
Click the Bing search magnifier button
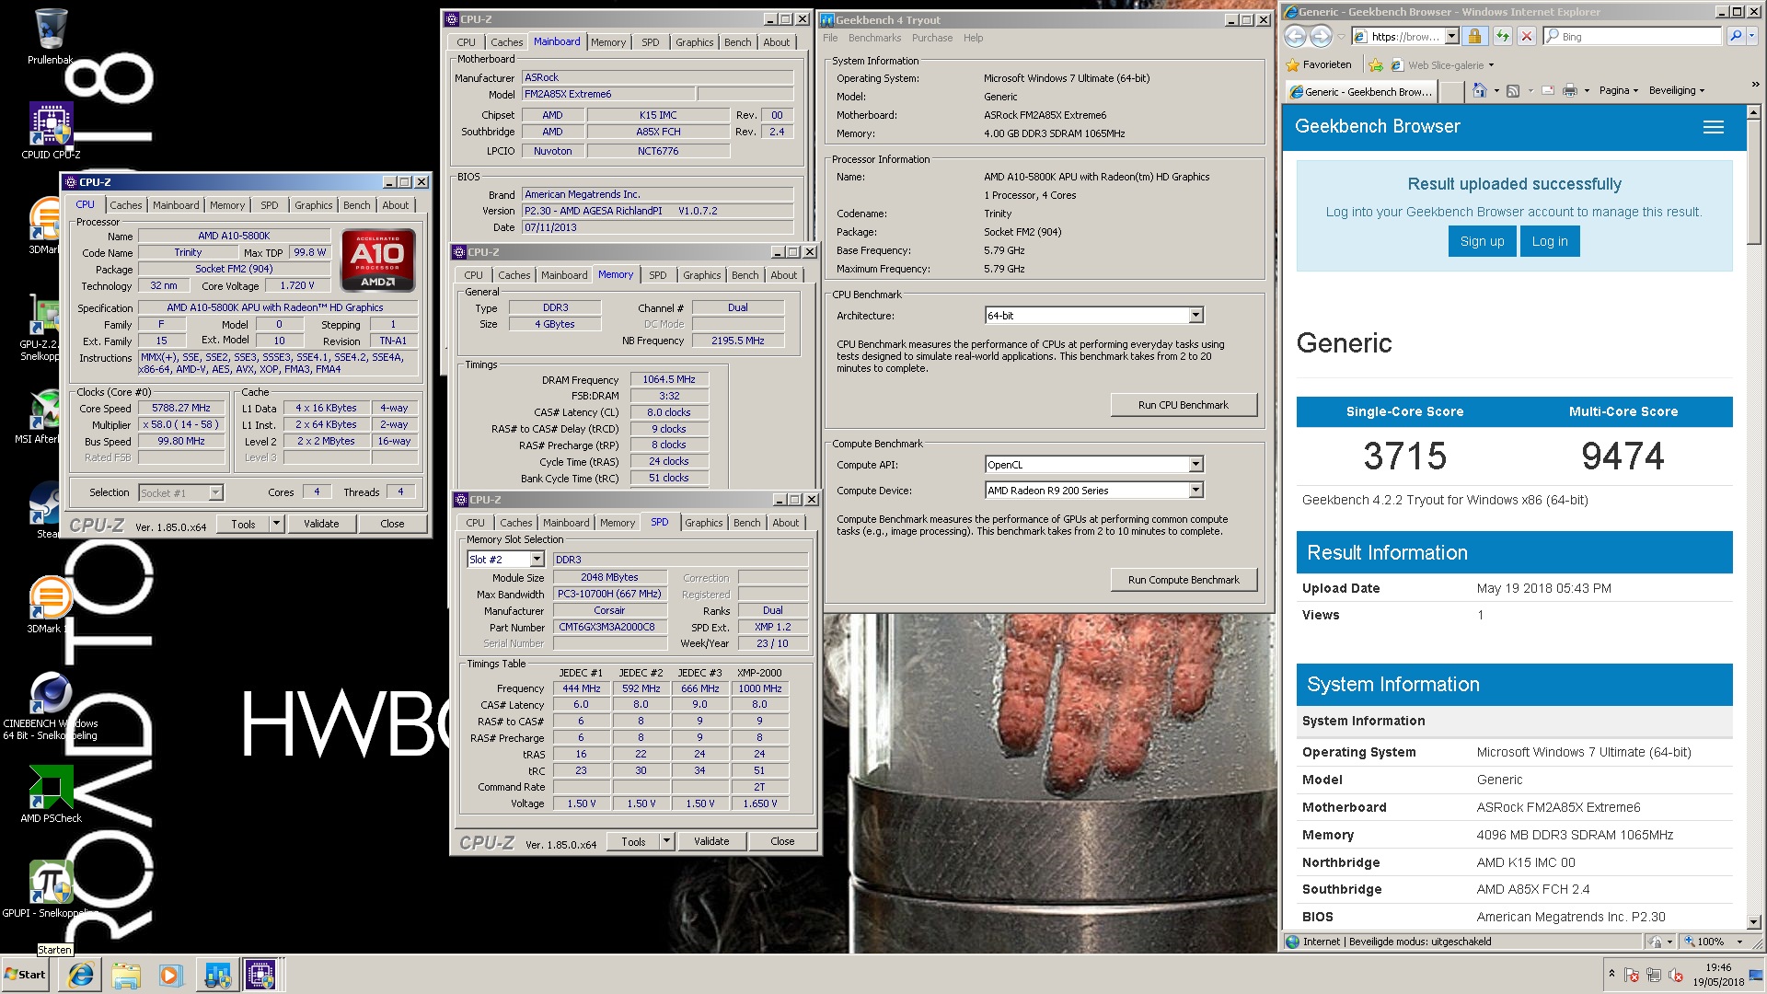1736,36
